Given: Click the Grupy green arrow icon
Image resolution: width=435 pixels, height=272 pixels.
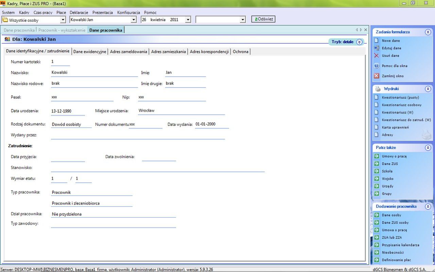Looking at the screenshot, I should point(377,193).
